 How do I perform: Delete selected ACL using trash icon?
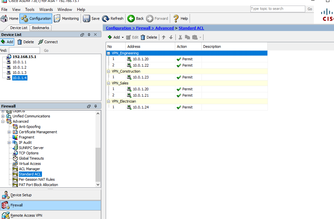tap(143, 37)
